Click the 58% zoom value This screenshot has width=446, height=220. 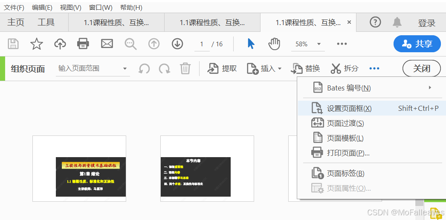click(301, 44)
